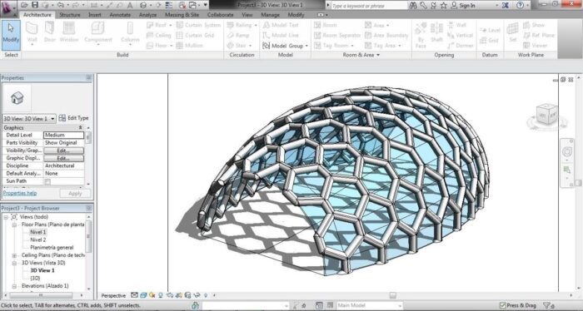Open the Properties help link

[20, 193]
